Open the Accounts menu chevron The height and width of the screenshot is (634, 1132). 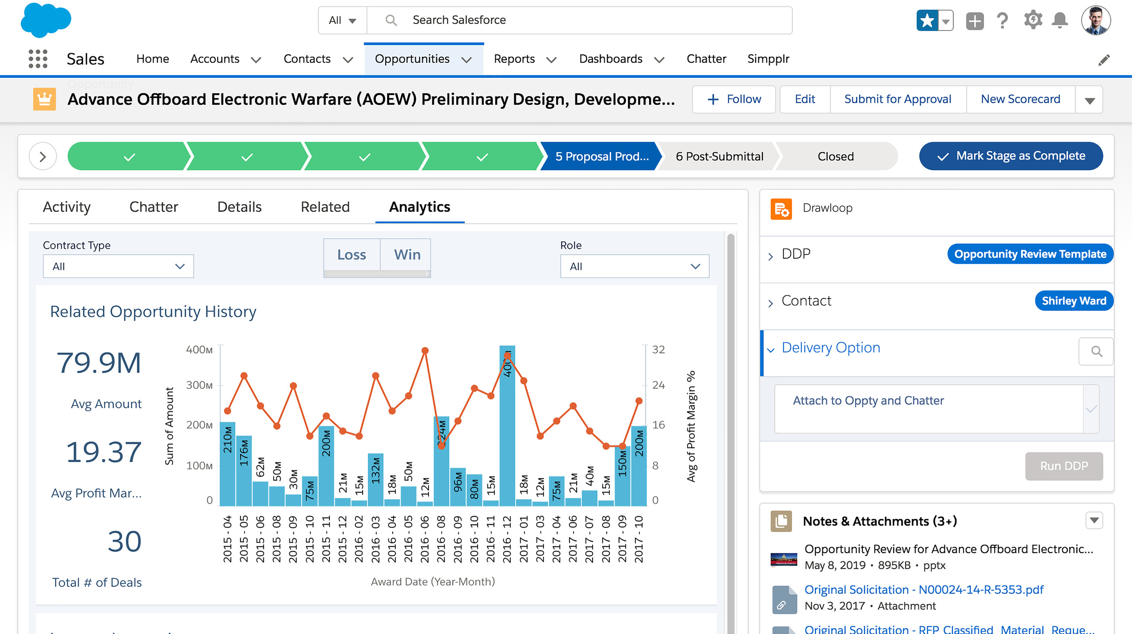pyautogui.click(x=256, y=60)
